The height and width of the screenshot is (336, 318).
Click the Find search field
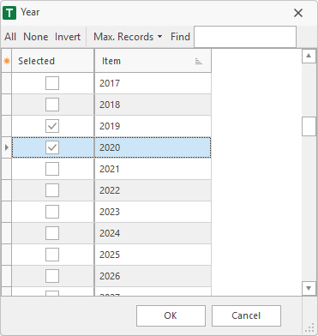tap(245, 37)
